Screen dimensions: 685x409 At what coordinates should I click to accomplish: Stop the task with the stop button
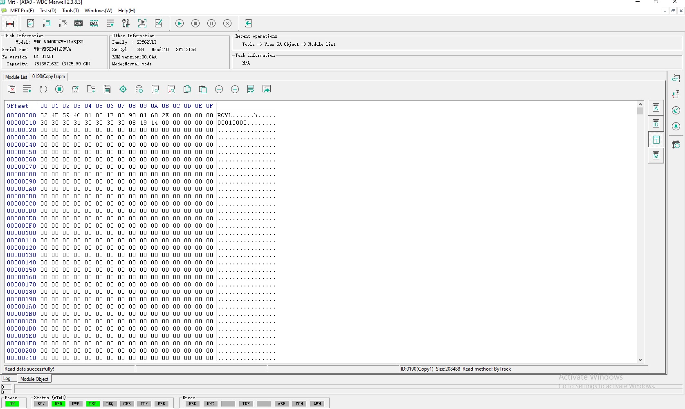coord(195,23)
